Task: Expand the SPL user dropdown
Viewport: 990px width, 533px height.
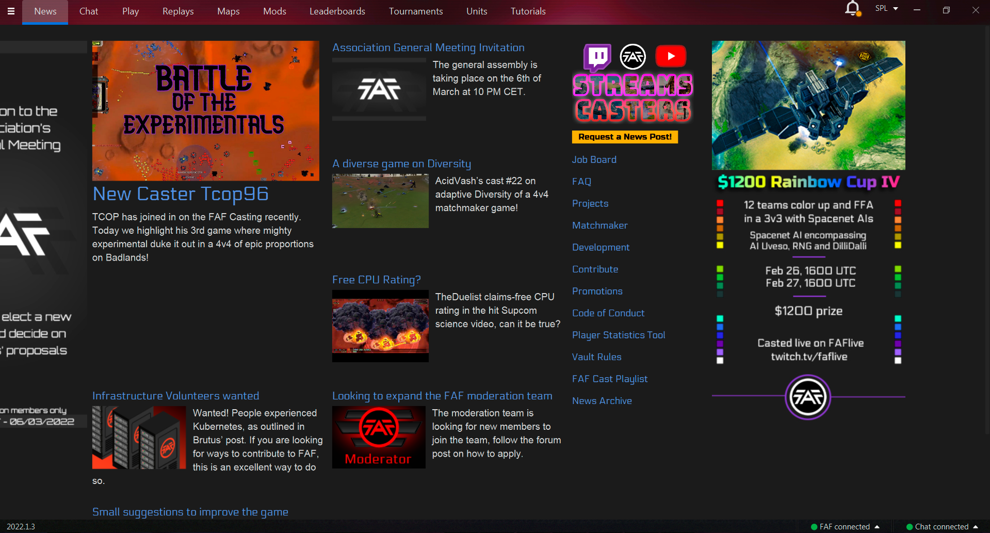Action: click(887, 9)
